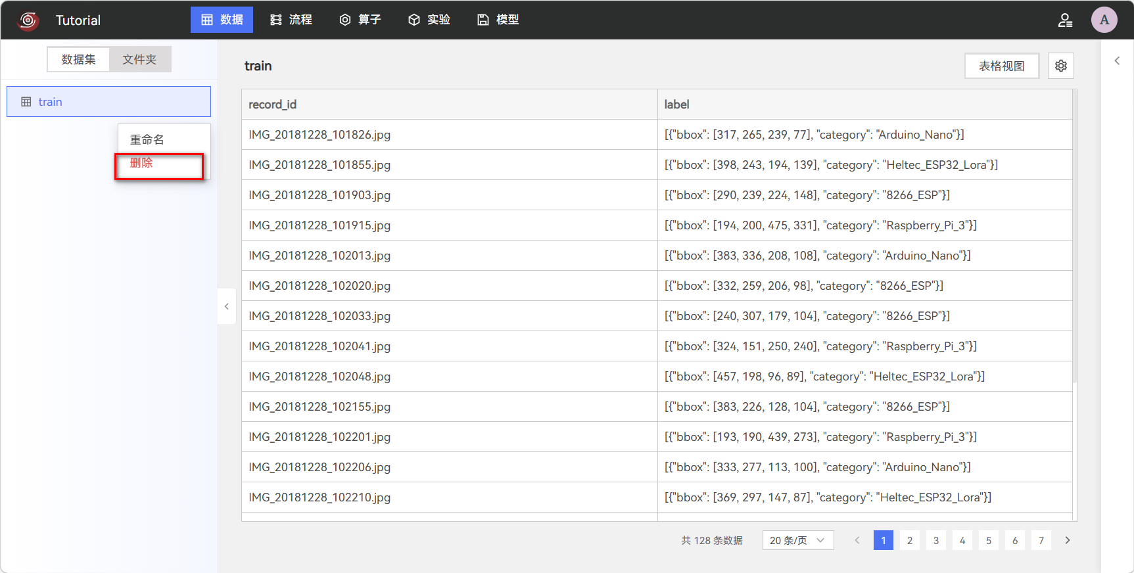Go to page 3
Screen dimensions: 1134x573
click(x=936, y=540)
